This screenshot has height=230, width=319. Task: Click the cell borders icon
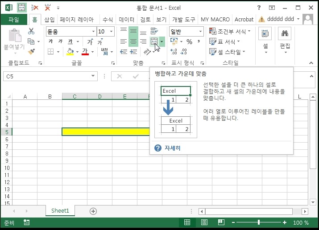(50, 52)
